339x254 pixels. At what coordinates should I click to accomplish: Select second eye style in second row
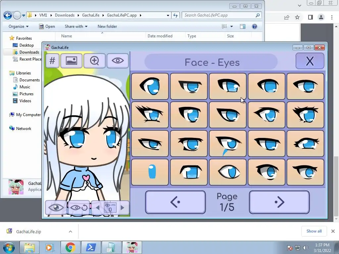pyautogui.click(x=189, y=115)
